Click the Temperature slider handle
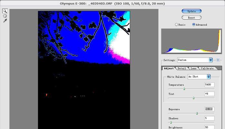This screenshot has width=225, height=129. 184,89
